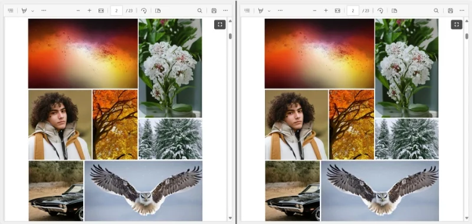Click fit-to-width icon in left viewer
Viewport: 472px width, 224px height.
[101, 11]
